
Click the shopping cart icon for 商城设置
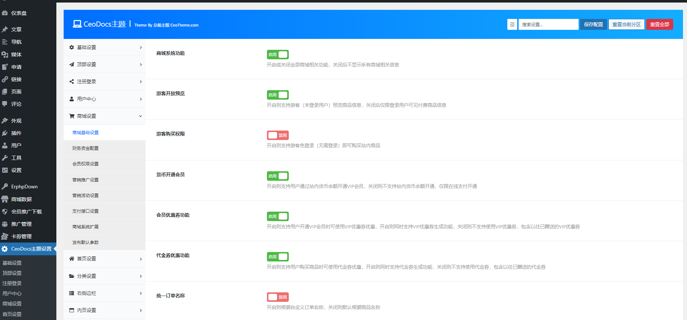pos(72,116)
